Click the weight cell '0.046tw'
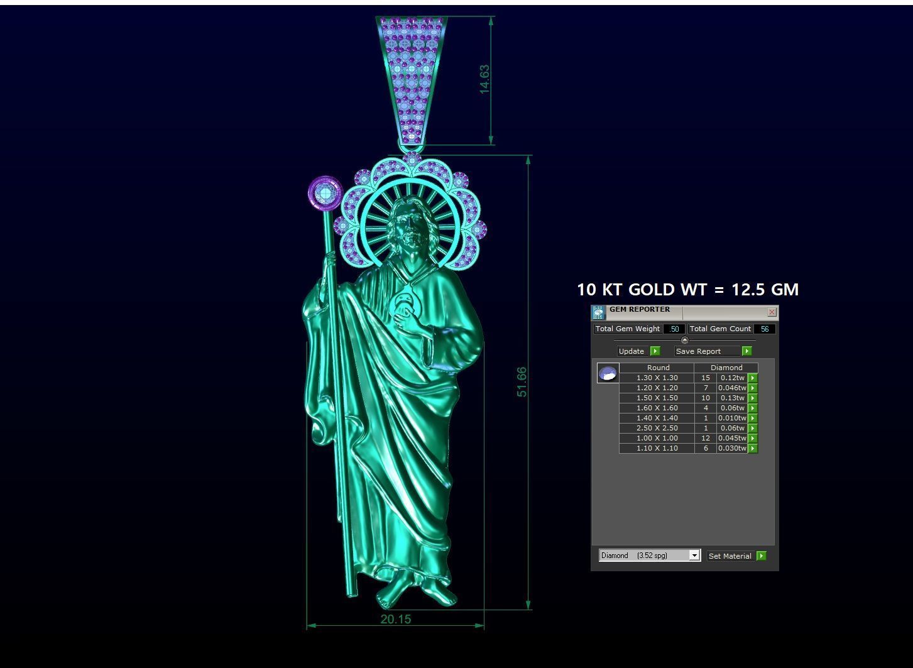 point(732,388)
